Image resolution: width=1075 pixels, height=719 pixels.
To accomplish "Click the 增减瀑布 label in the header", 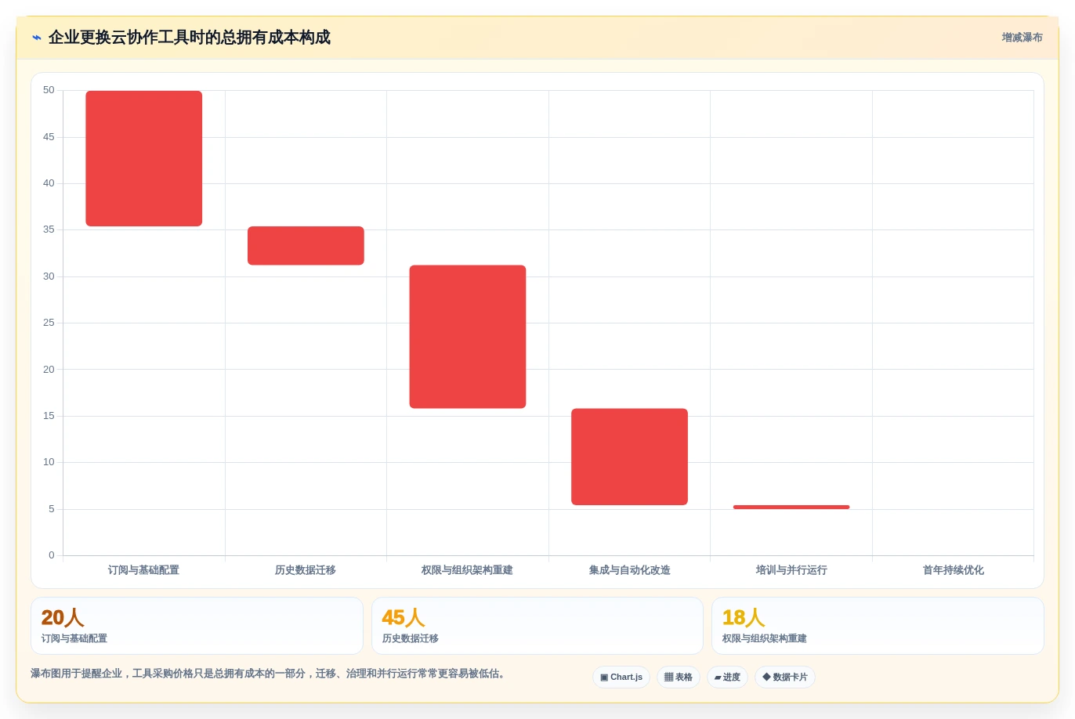I will tap(1022, 38).
